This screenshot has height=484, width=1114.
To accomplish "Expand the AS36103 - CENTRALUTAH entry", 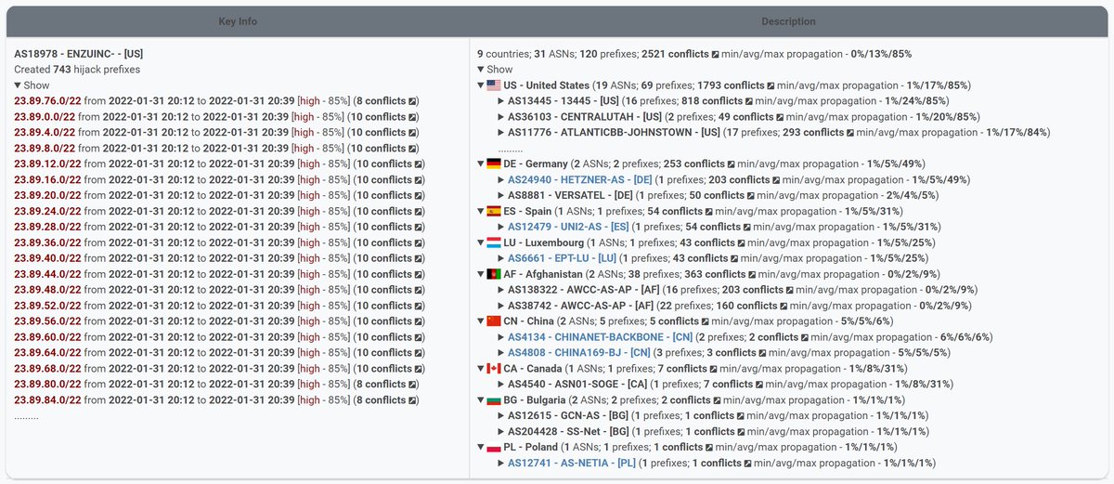I will click(501, 117).
